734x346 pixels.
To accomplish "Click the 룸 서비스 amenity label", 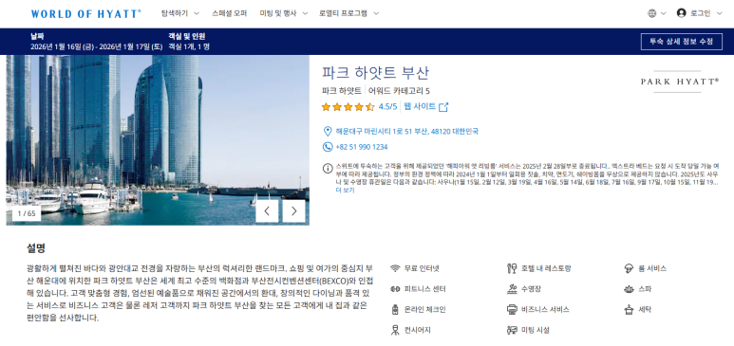I will [x=652, y=268].
